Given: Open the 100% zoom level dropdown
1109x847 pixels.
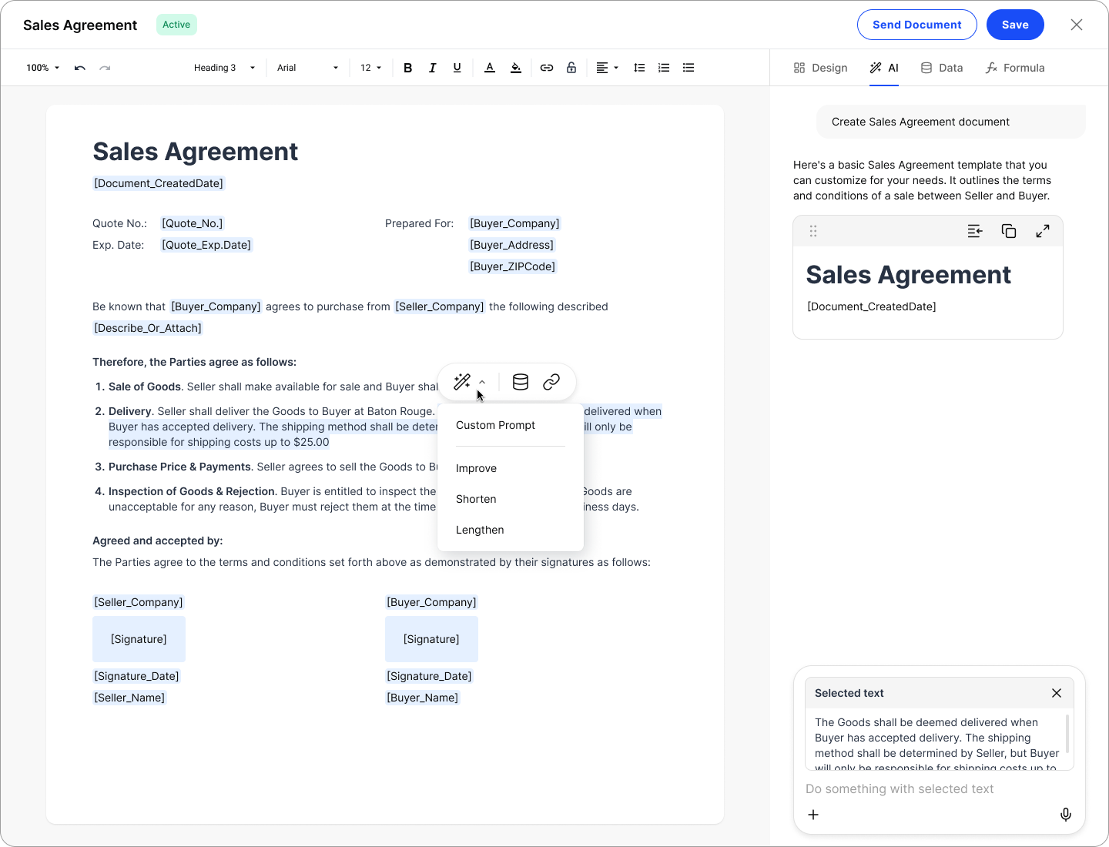Looking at the screenshot, I should [x=43, y=68].
